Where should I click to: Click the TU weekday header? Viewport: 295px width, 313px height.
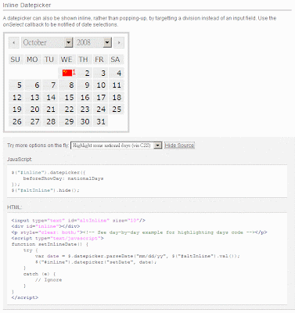(x=49, y=59)
